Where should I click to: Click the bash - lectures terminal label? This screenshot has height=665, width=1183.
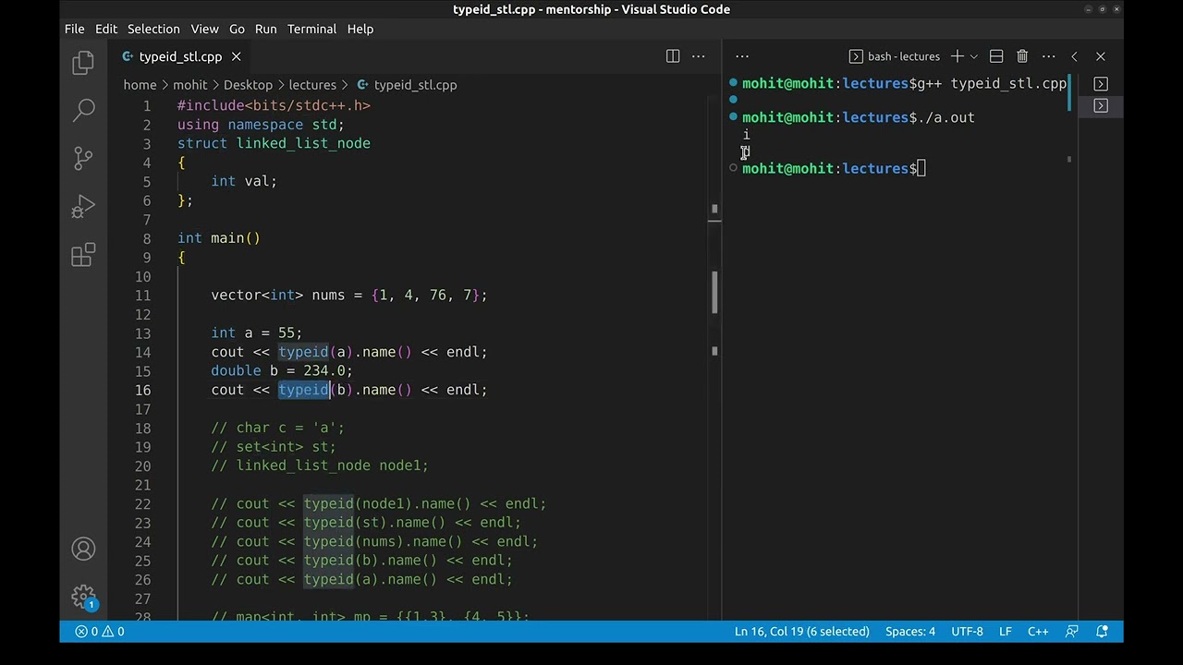(895, 56)
